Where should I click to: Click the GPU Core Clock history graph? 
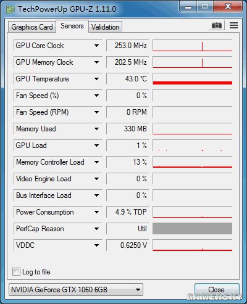[192, 46]
